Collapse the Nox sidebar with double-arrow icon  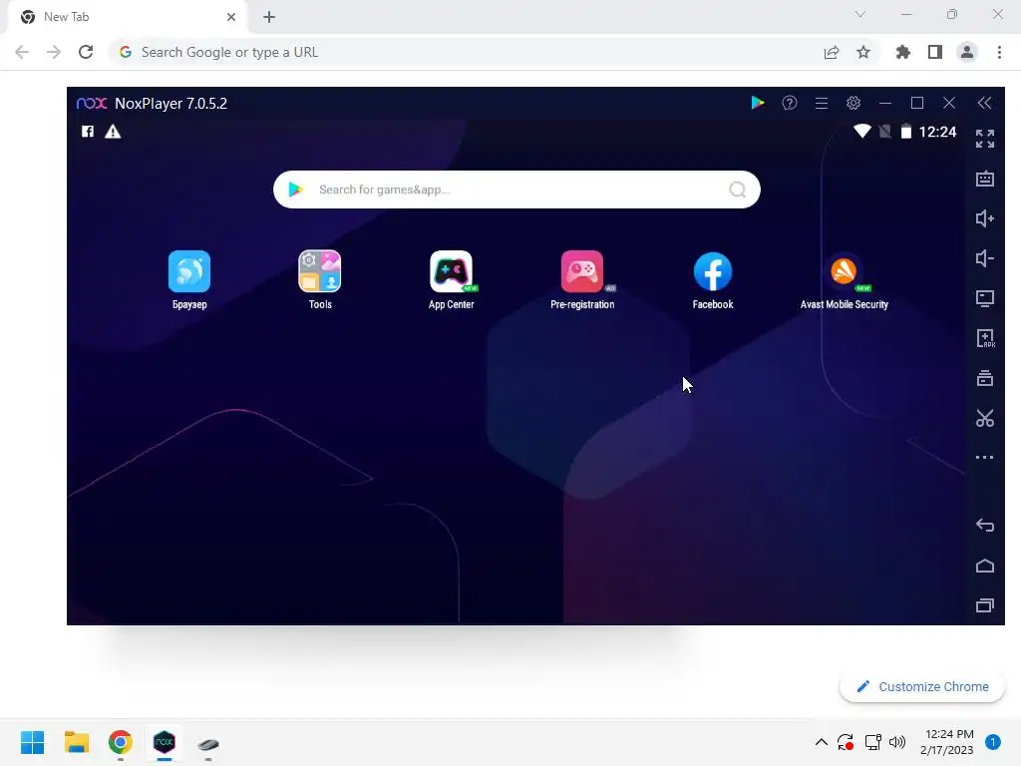pyautogui.click(x=984, y=103)
